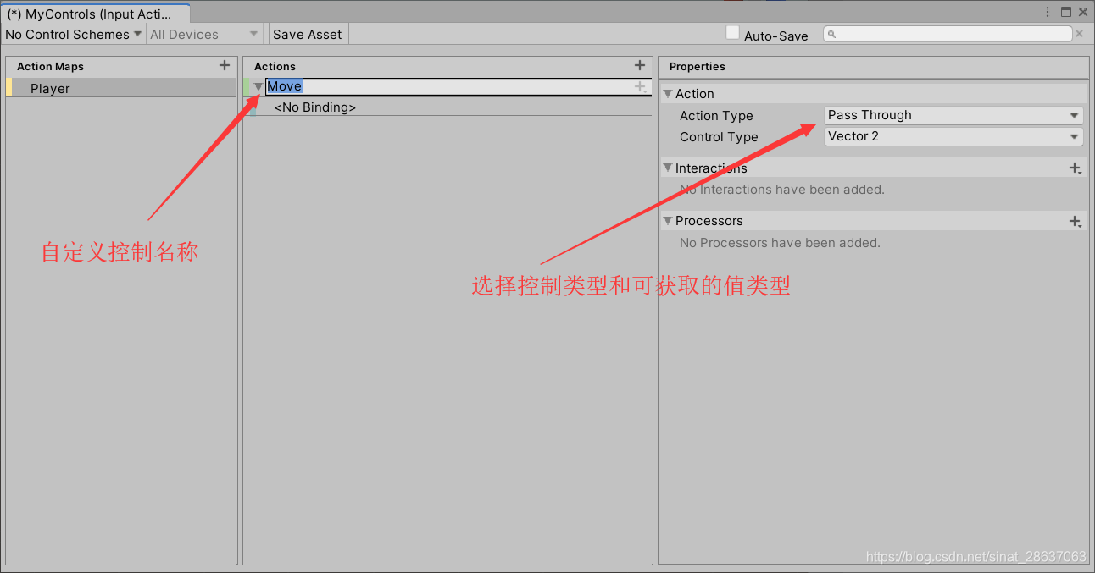1095x573 pixels.
Task: Add a new Action Map
Action: 225,65
